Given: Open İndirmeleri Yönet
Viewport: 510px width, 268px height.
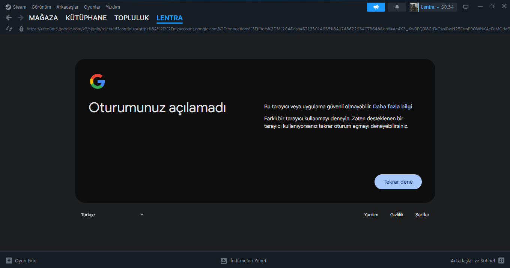Looking at the screenshot, I should pos(248,261).
